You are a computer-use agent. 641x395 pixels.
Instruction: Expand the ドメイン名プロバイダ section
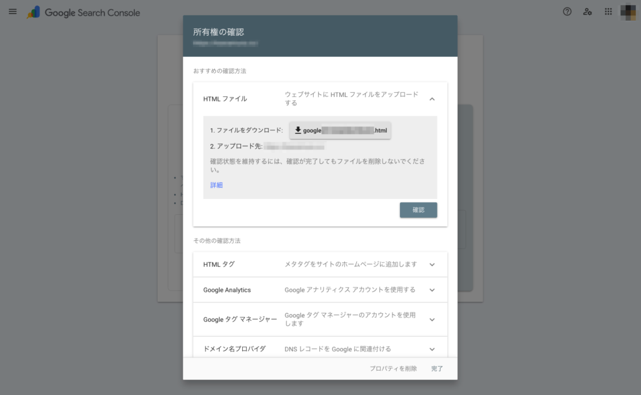coord(431,349)
